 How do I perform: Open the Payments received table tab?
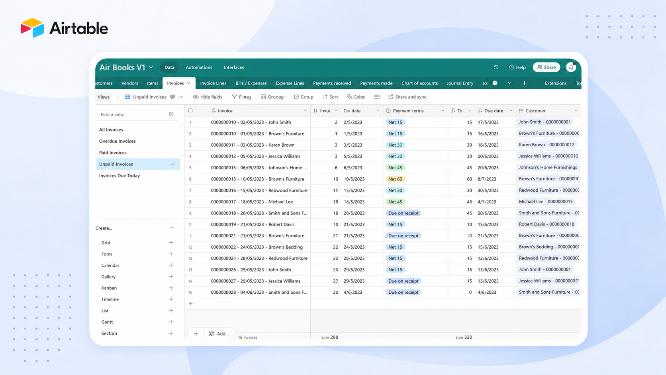pos(332,83)
